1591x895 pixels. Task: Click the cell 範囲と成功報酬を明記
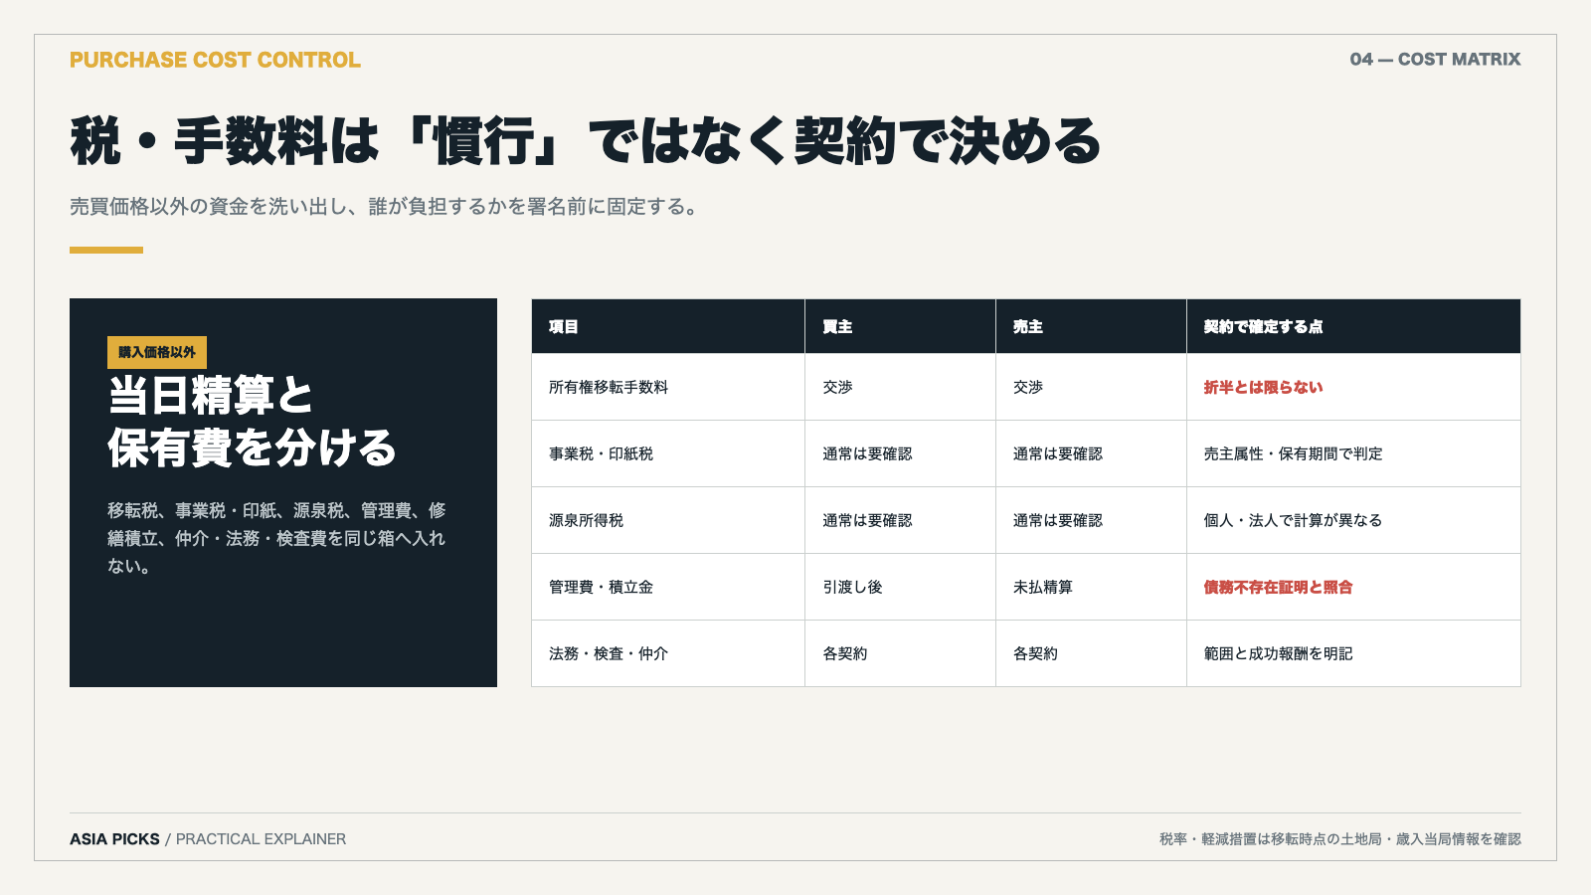[1278, 653]
